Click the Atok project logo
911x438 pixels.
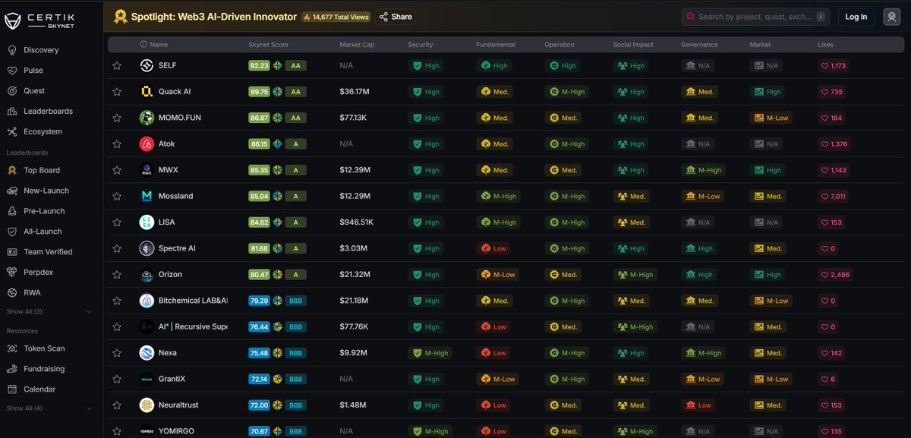[x=147, y=144]
